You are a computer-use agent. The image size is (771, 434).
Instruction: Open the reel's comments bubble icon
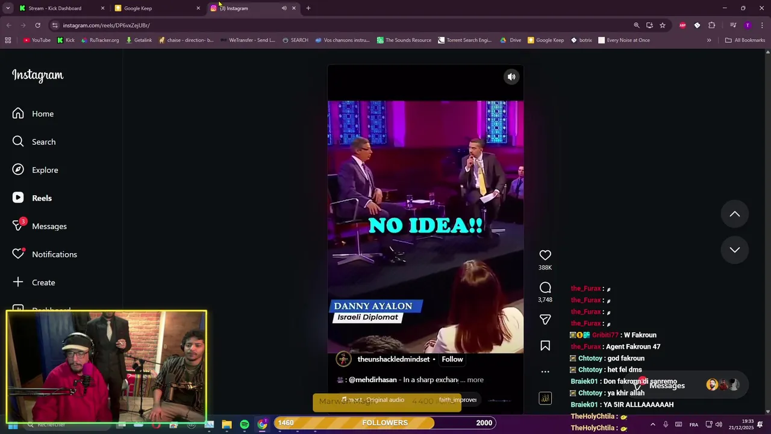545,288
